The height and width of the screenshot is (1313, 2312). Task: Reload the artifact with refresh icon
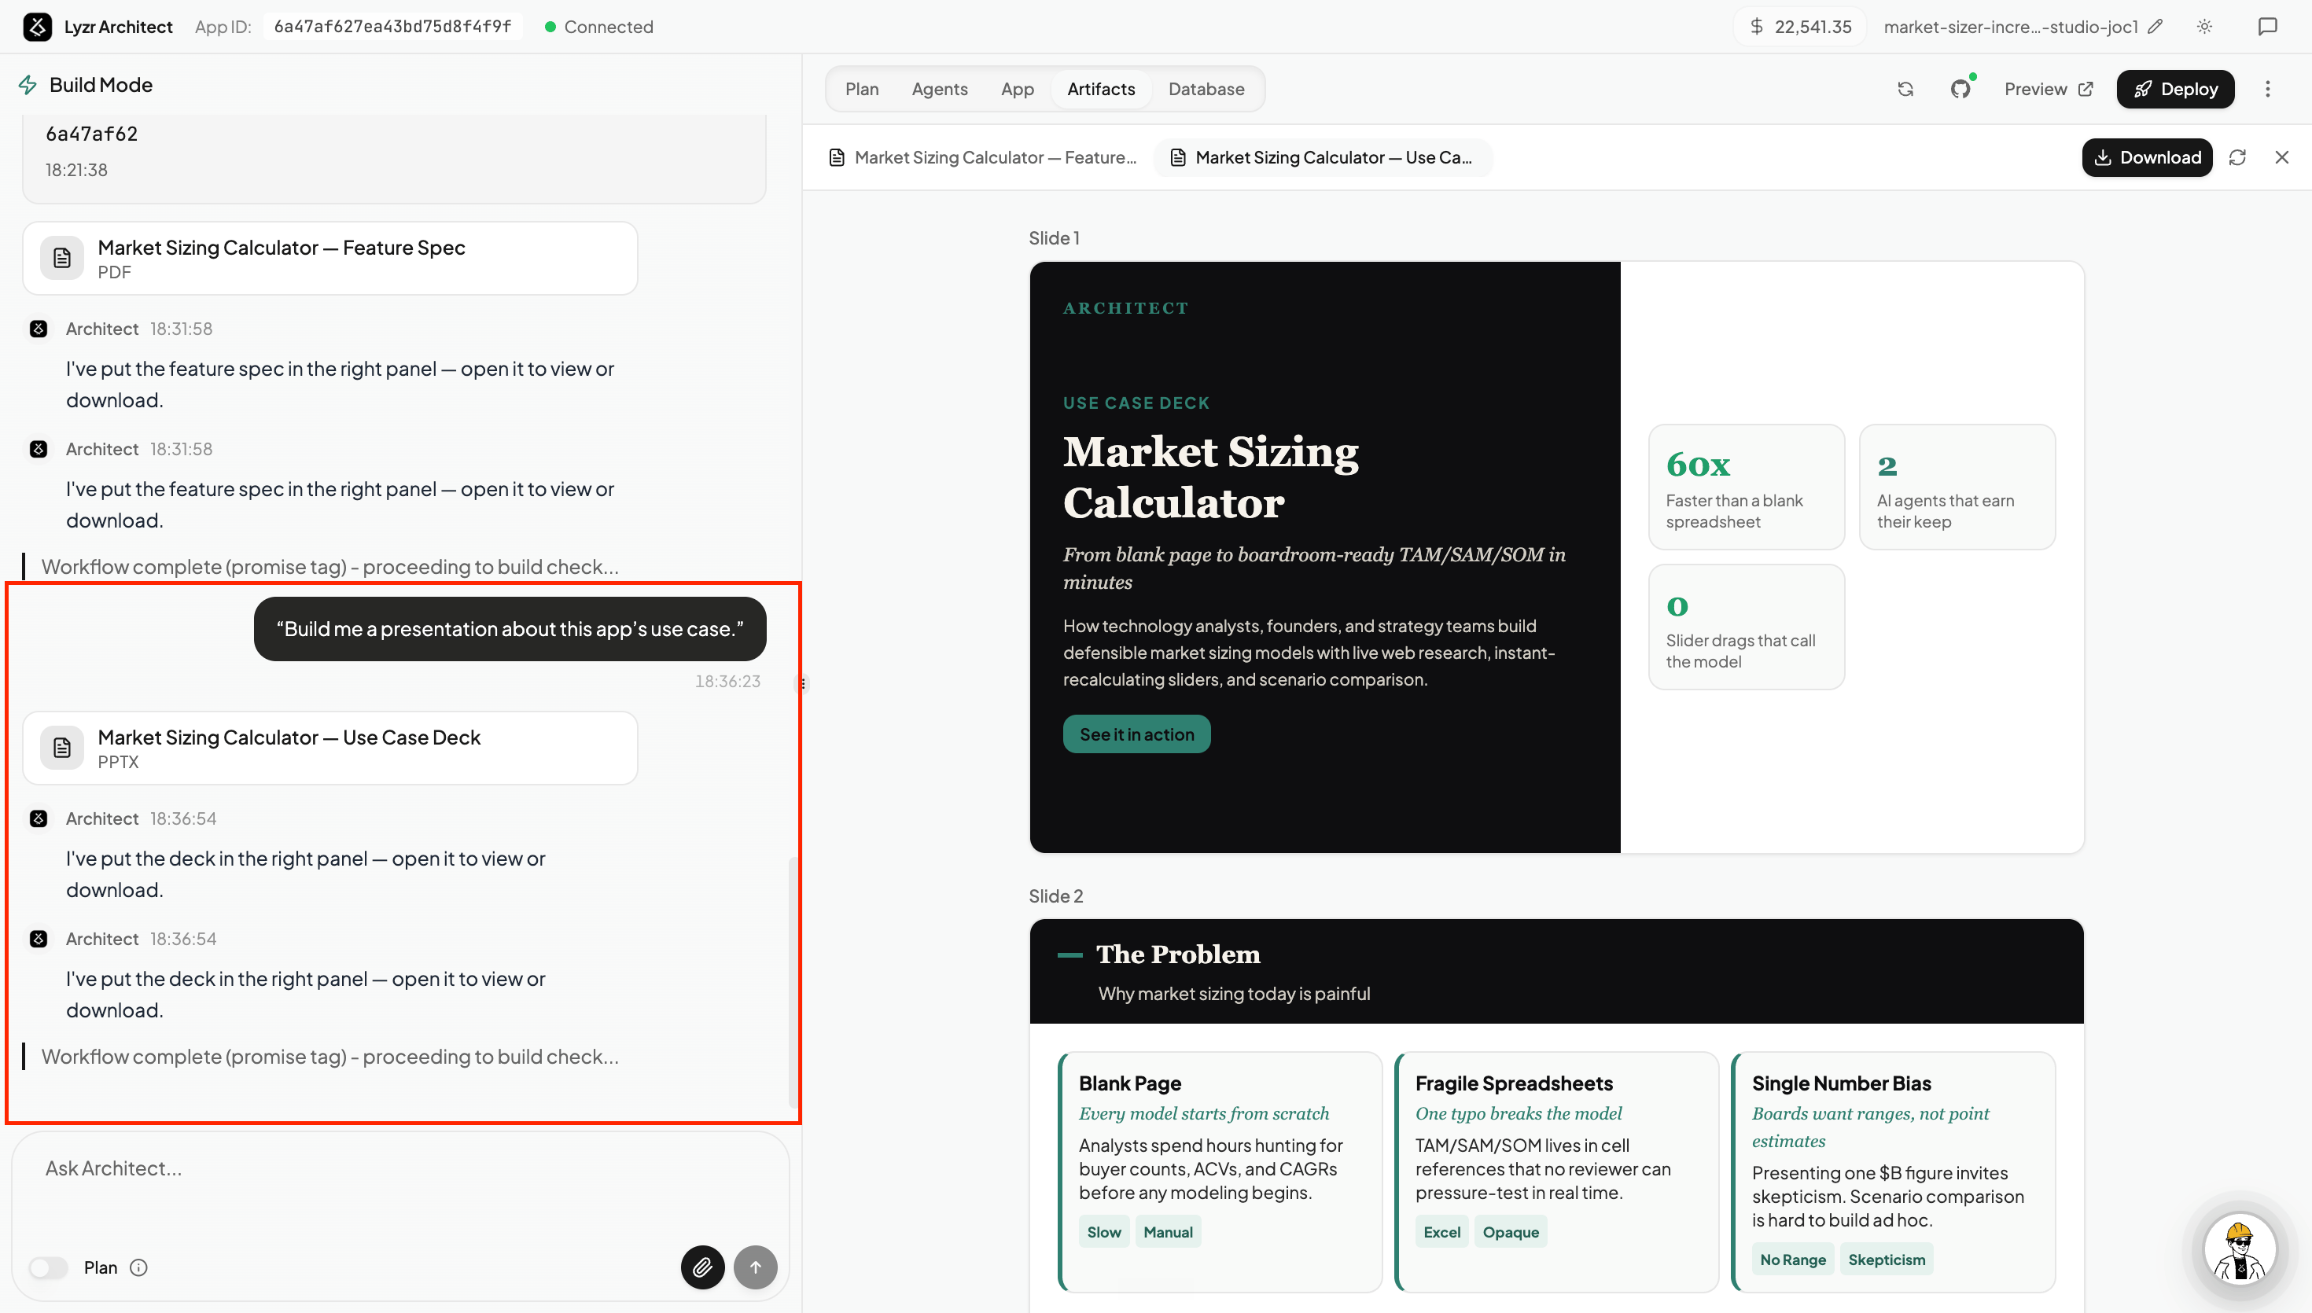(x=2237, y=158)
